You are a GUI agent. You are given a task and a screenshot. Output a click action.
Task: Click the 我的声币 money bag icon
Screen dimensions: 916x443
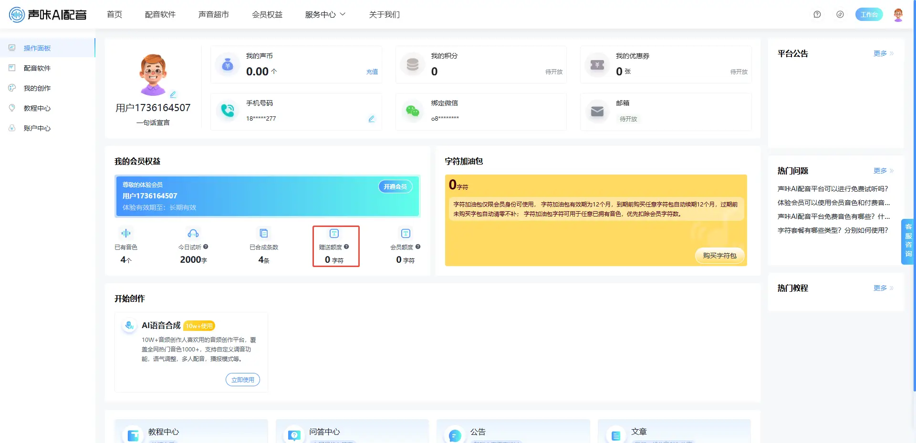(x=228, y=65)
